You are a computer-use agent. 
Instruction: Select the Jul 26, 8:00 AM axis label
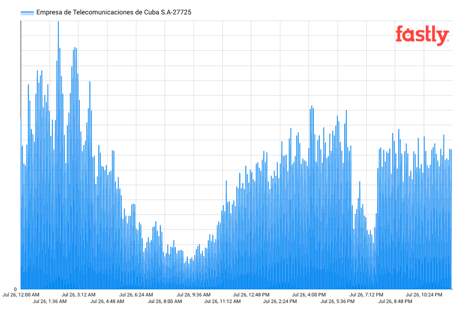pyautogui.click(x=165, y=301)
